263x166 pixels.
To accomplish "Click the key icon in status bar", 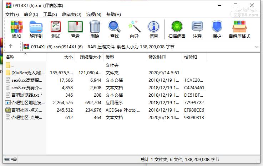I will (14, 159).
